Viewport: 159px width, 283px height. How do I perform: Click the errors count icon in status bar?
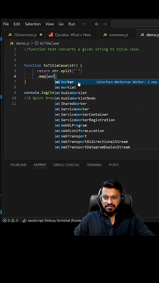pyautogui.click(x=5, y=221)
